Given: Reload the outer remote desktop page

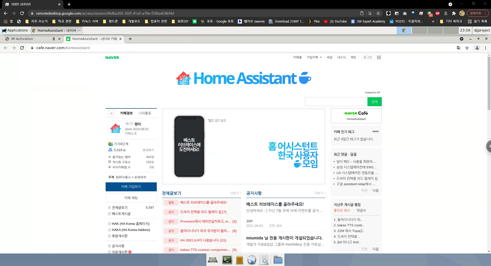Looking at the screenshot, I should pos(22,13).
